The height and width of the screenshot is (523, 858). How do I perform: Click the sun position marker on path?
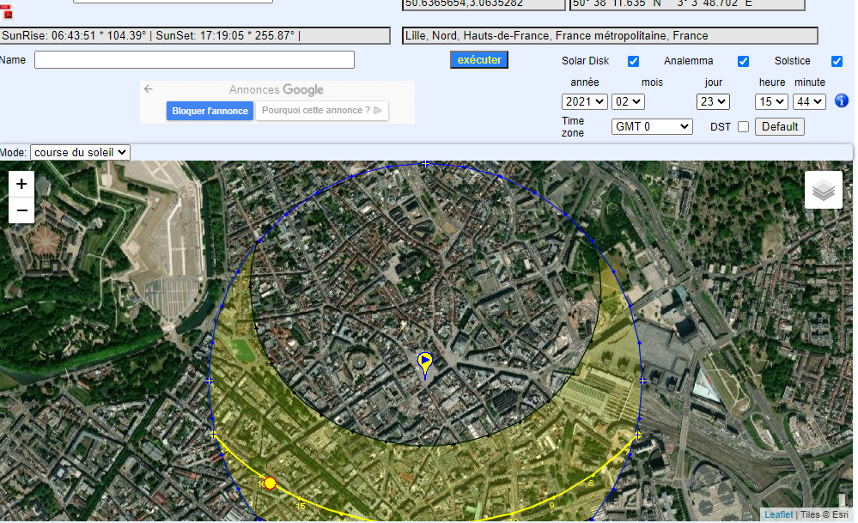[270, 483]
